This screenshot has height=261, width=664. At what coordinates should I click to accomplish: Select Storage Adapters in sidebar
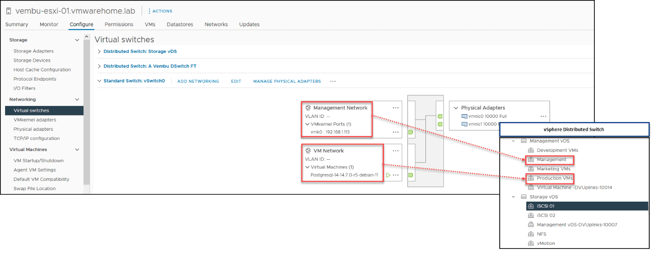click(x=34, y=51)
